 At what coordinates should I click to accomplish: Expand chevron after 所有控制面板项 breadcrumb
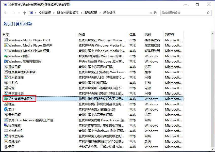(81, 13)
